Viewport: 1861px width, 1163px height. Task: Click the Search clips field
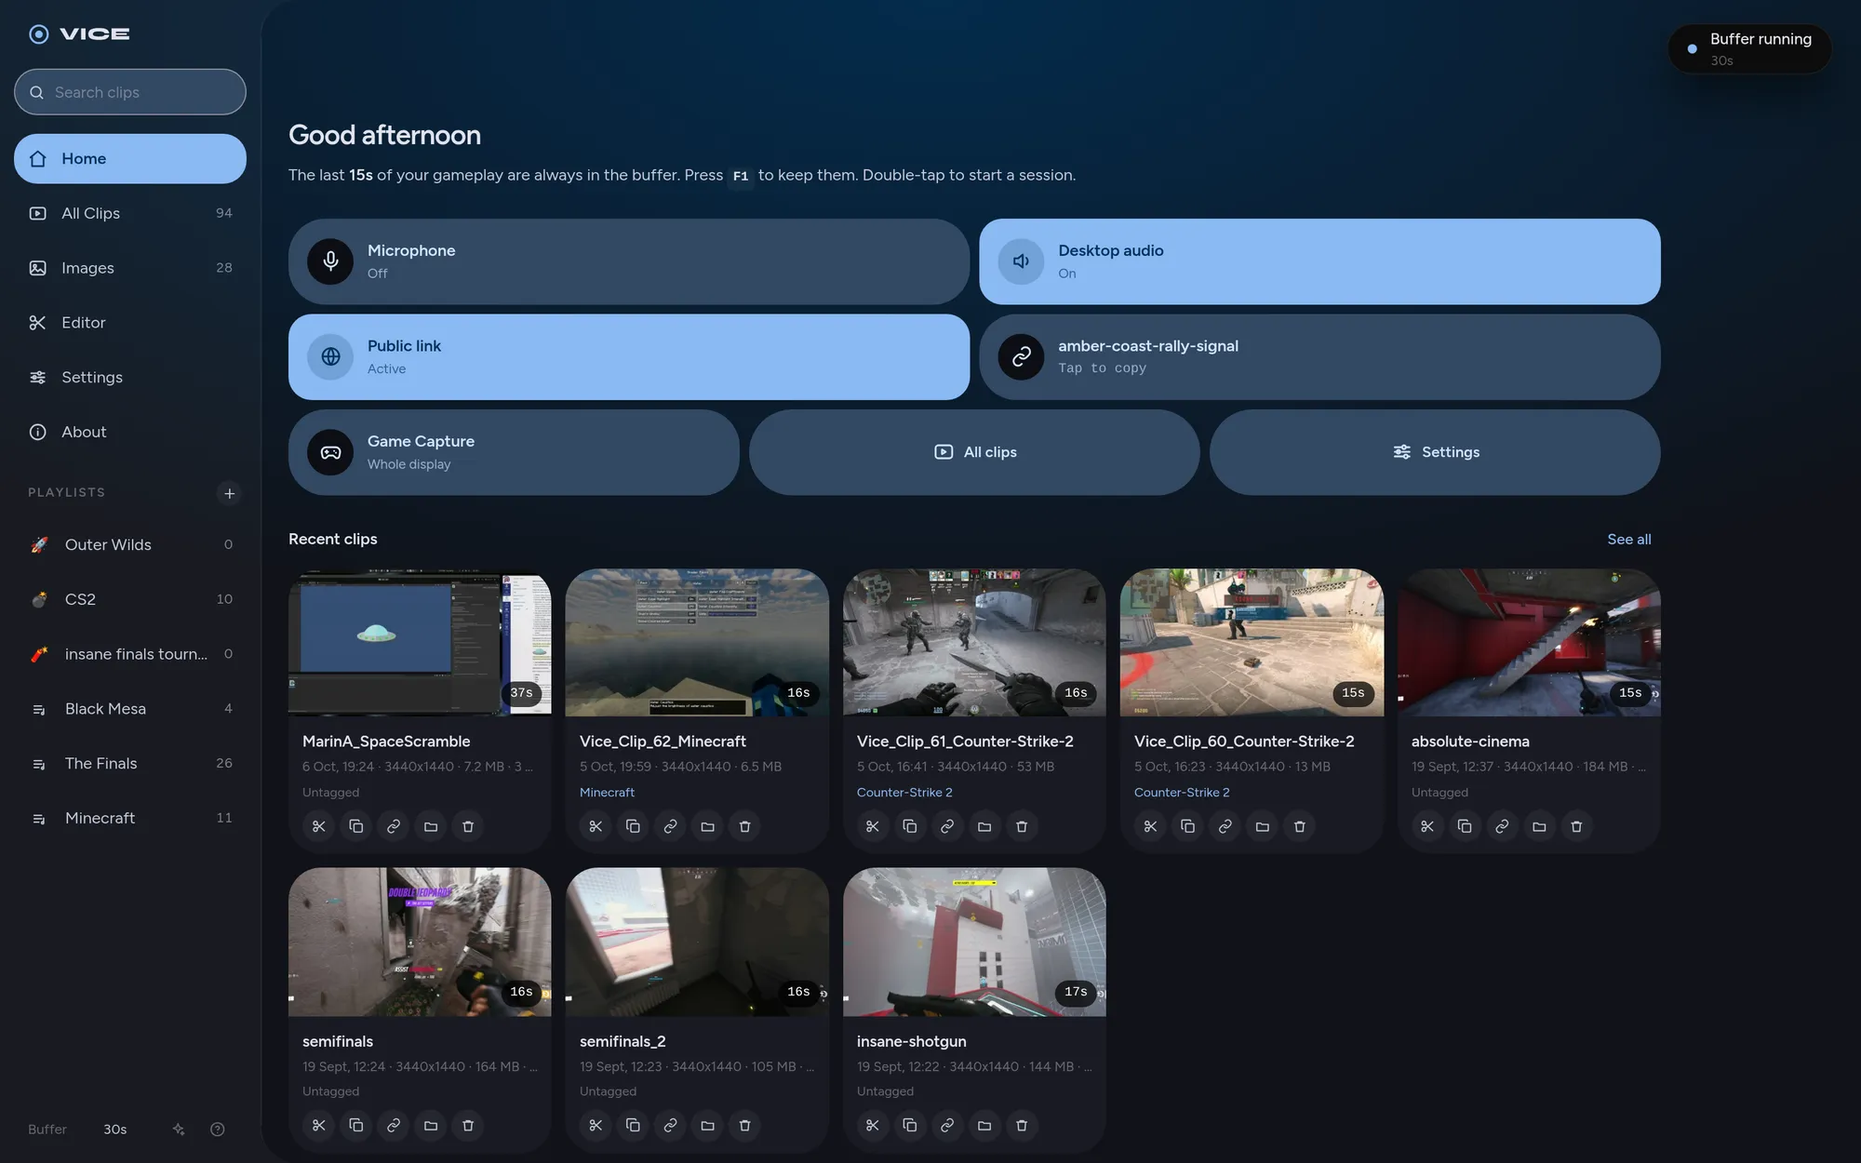pos(130,92)
